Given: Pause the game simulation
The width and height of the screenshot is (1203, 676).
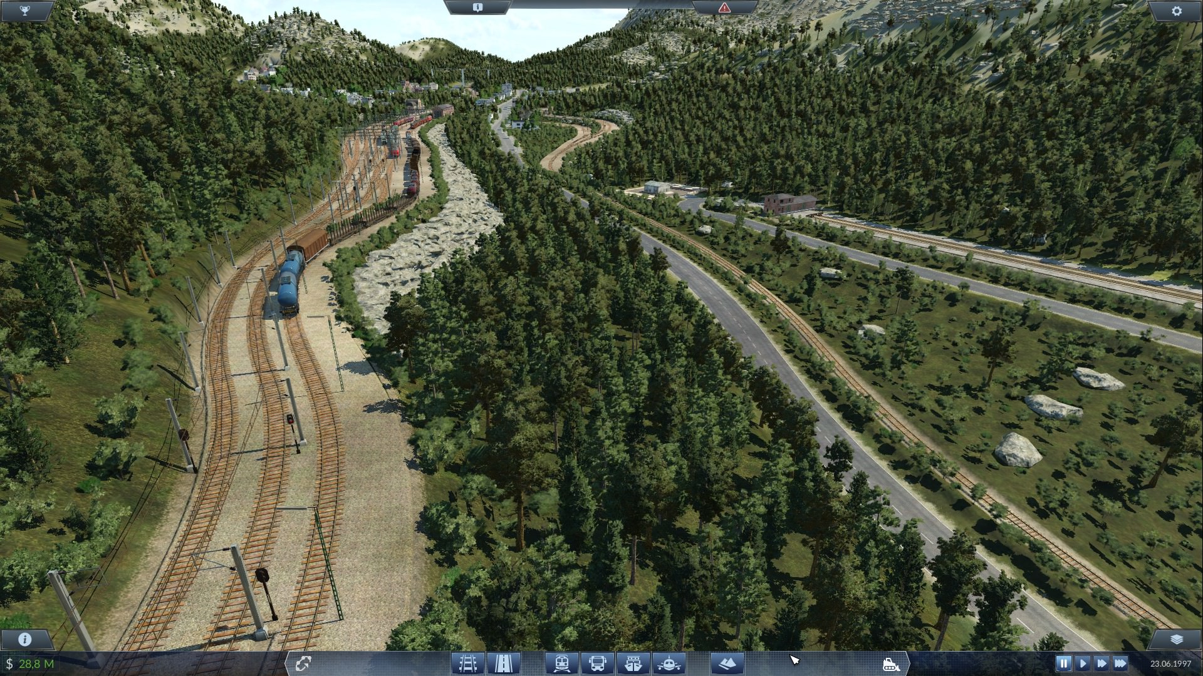Looking at the screenshot, I should pyautogui.click(x=1064, y=663).
